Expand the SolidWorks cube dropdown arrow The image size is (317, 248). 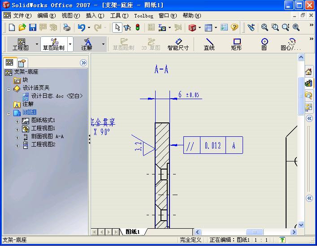point(200,27)
